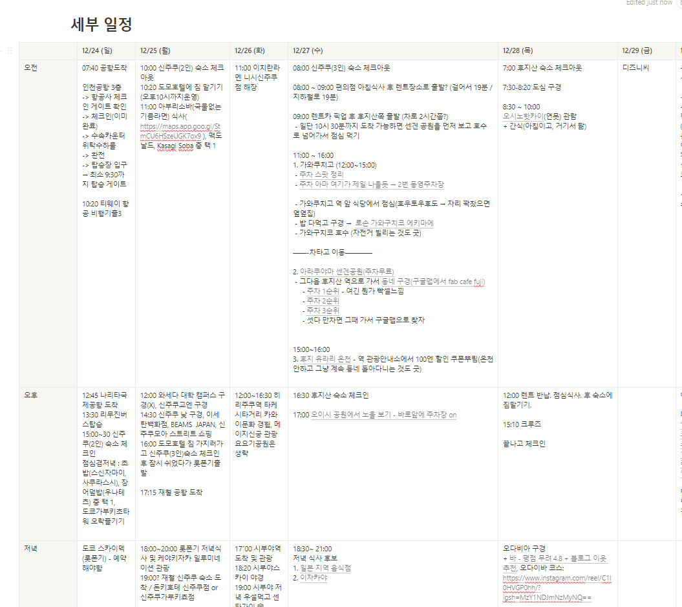This screenshot has height=607, width=682.
Task: Click 10:20 티웨이 항공 비행기출 text
Action: 105,208
